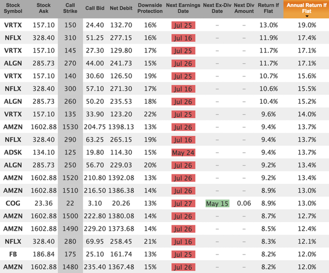329x273 pixels.
Task: Click the 186.84 stock ask for FB
Action: pyautogui.click(x=44, y=254)
